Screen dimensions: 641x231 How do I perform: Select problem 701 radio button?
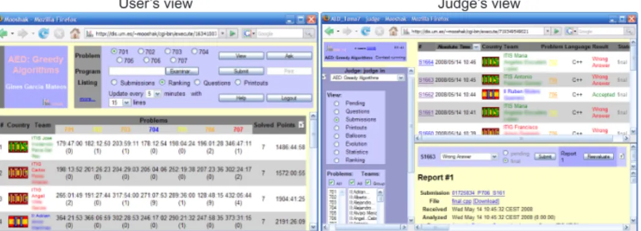[x=114, y=52]
